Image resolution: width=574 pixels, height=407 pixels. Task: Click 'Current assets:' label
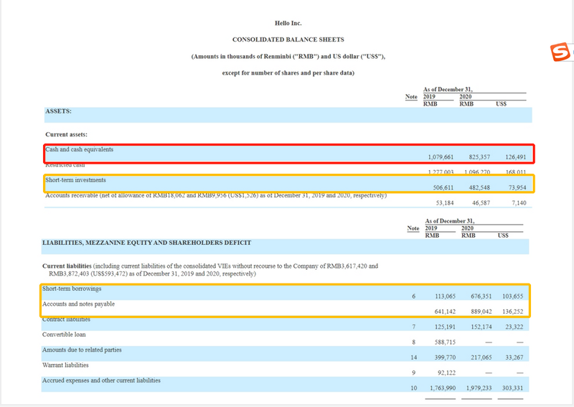click(x=66, y=134)
